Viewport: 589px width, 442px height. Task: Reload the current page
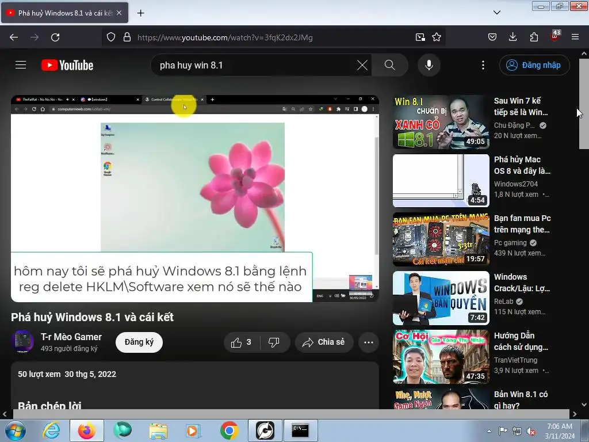(55, 37)
